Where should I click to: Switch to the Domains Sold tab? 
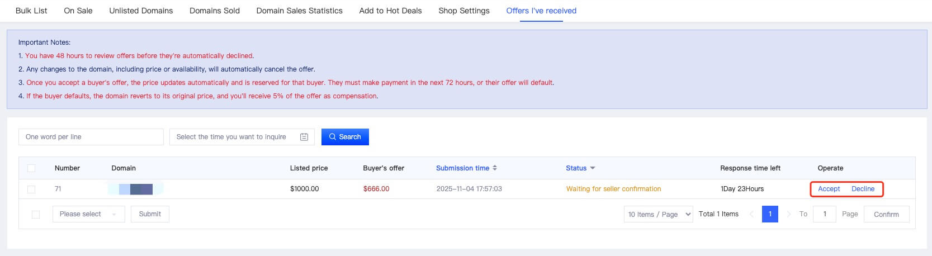215,11
